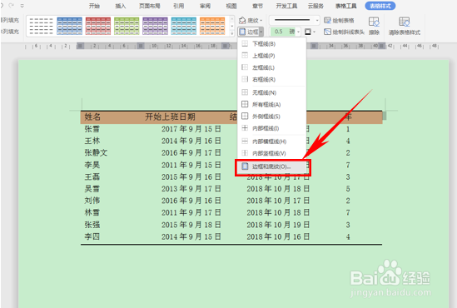Click the 绘制表格 draw table tool
Image resolution: width=457 pixels, height=308 pixels.
340,21
